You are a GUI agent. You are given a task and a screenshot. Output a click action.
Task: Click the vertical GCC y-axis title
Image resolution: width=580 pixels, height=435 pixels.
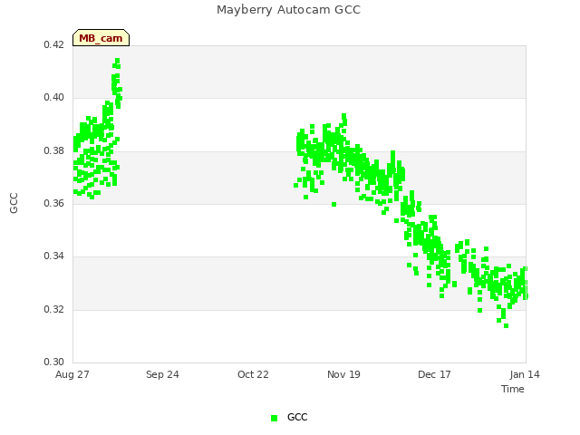click(14, 203)
